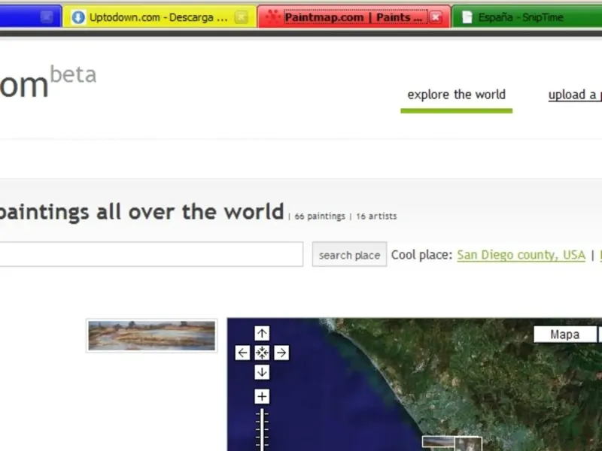Switch the map to Mapa view

pyautogui.click(x=565, y=334)
